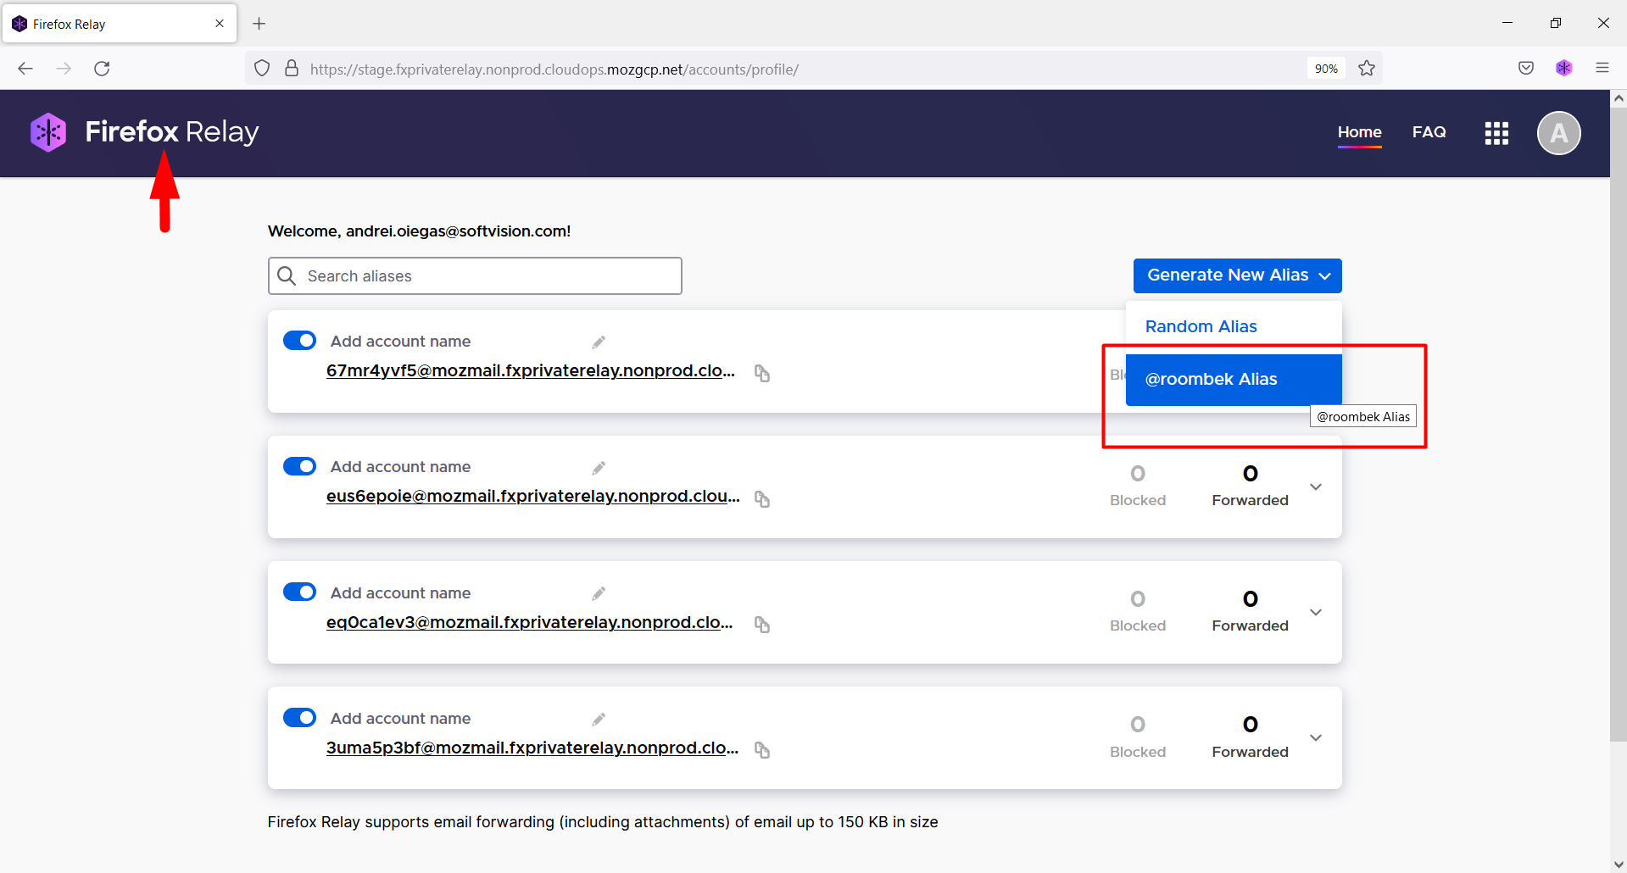Click the edit pencil for eq0ca1ev3 account name
The height and width of the screenshot is (873, 1627).
[x=598, y=592]
